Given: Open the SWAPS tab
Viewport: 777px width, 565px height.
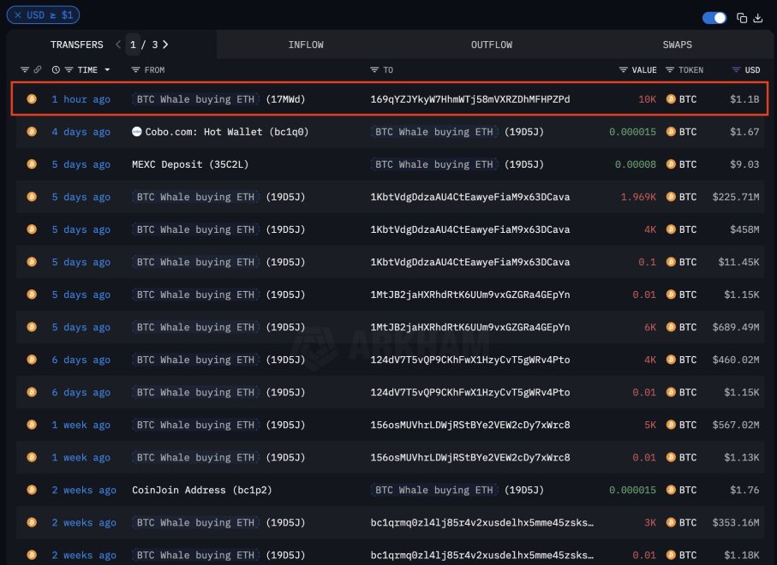Looking at the screenshot, I should [677, 45].
